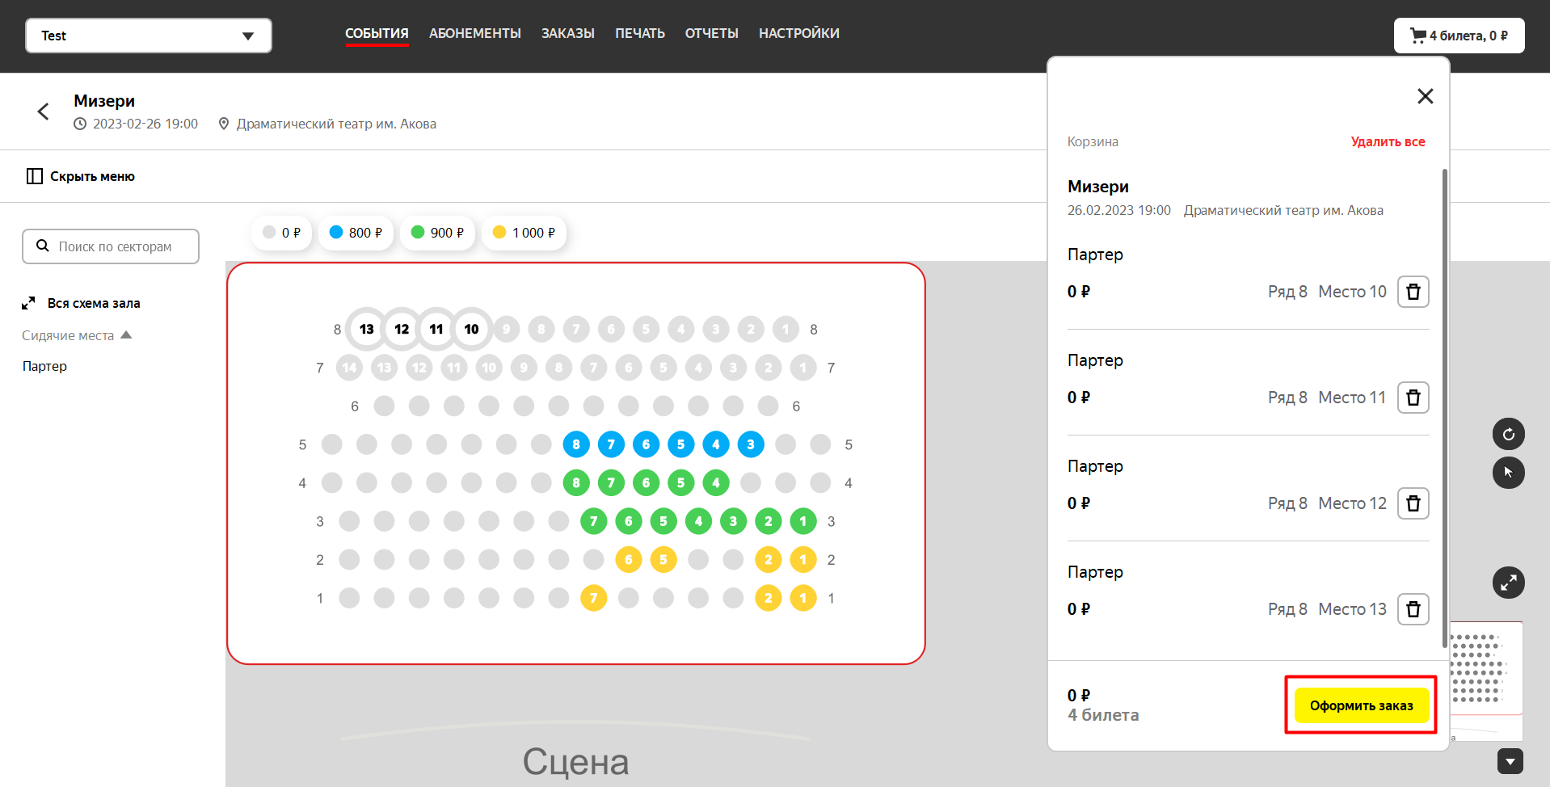Screen dimensions: 1550x787
Task: Open the cart showing 4 билета
Action: 1459,36
